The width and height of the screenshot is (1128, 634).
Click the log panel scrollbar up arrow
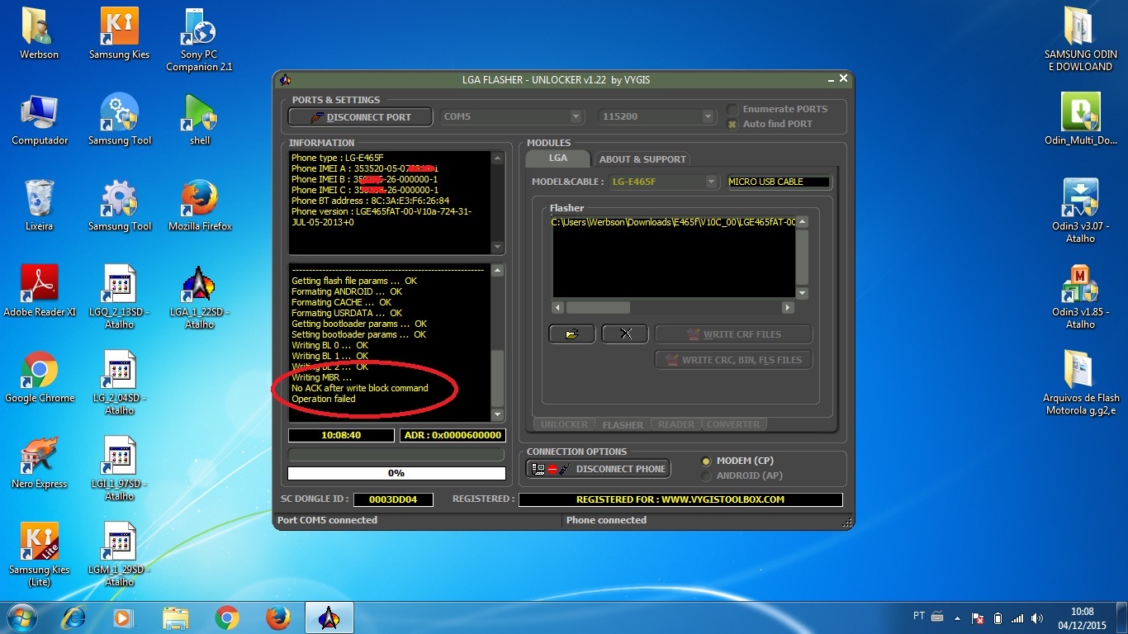[497, 270]
